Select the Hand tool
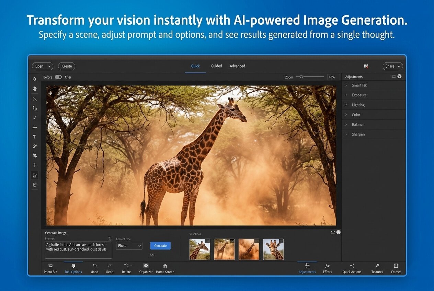Image resolution: width=434 pixels, height=291 pixels. 35,89
